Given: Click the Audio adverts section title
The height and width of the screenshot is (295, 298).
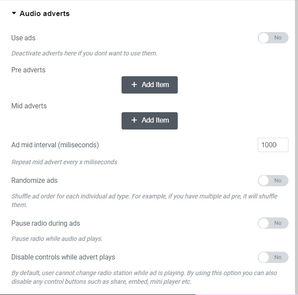Looking at the screenshot, I should [45, 13].
